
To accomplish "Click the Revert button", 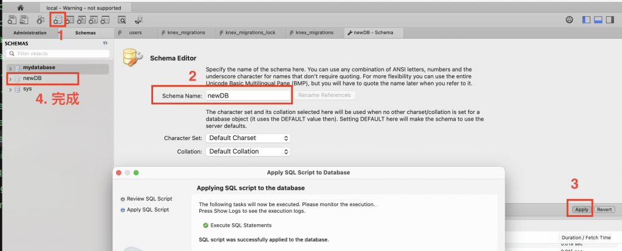I will point(604,210).
